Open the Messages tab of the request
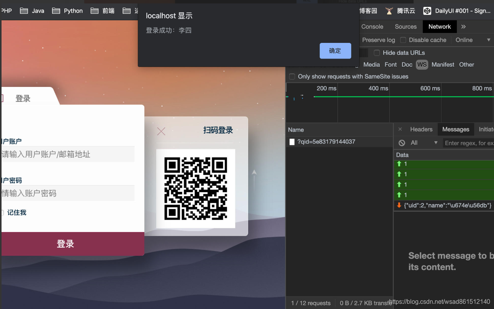The width and height of the screenshot is (494, 309). [456, 129]
